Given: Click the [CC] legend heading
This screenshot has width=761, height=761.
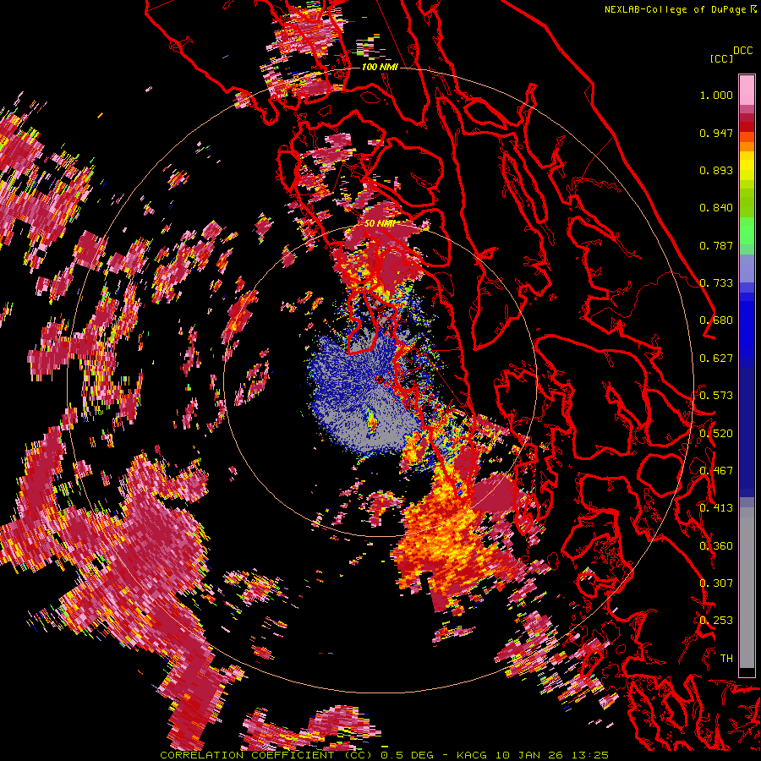Looking at the screenshot, I should (721, 58).
